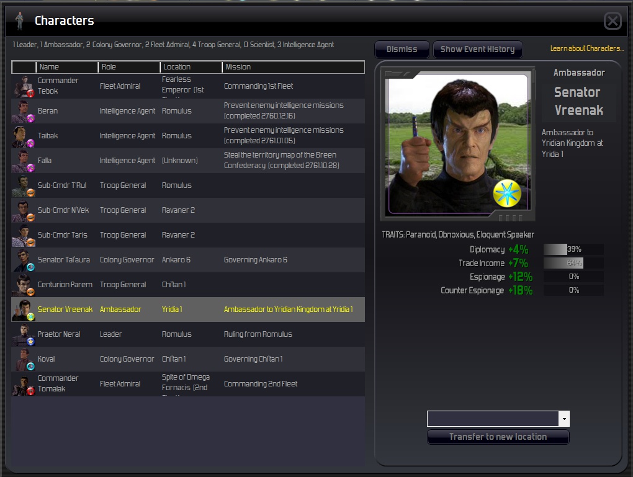Select Beran in the character list
This screenshot has width=633, height=477.
tap(48, 111)
